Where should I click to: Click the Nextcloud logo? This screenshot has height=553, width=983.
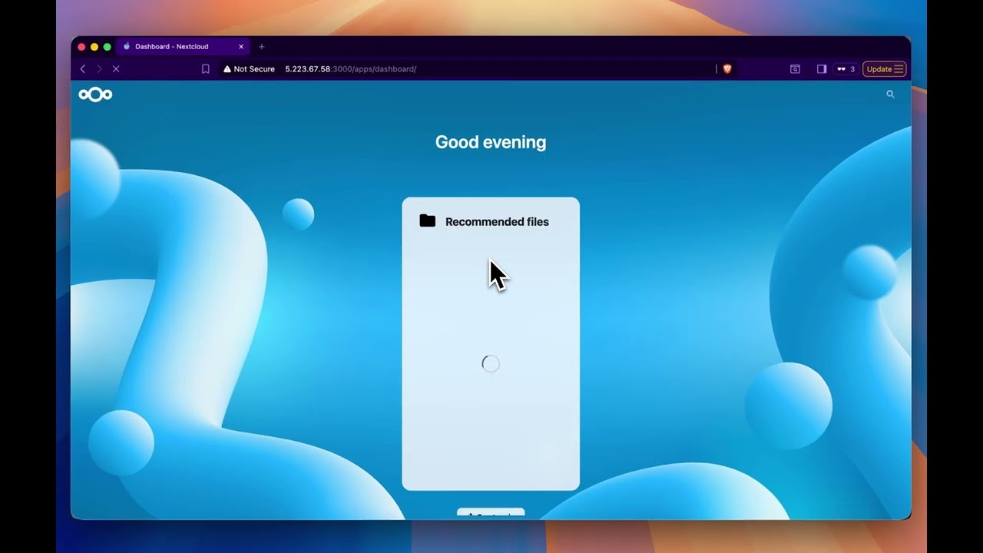[95, 94]
